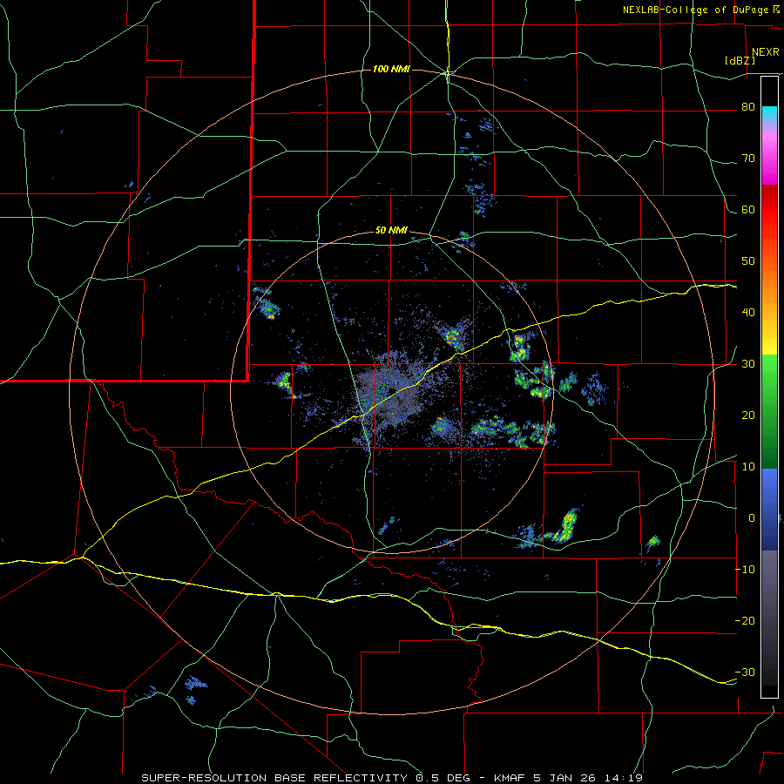The width and height of the screenshot is (784, 784).
Task: Click the 20 value on the dBZ scale
Action: pos(748,415)
